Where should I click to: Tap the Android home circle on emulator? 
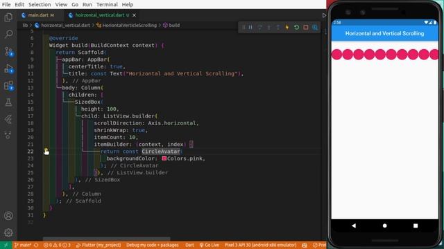(384, 225)
